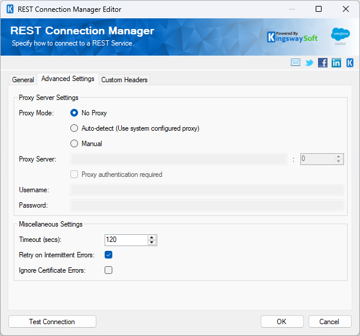Click the Username input field
Image resolution: width=360 pixels, height=336 pixels.
tap(207, 190)
